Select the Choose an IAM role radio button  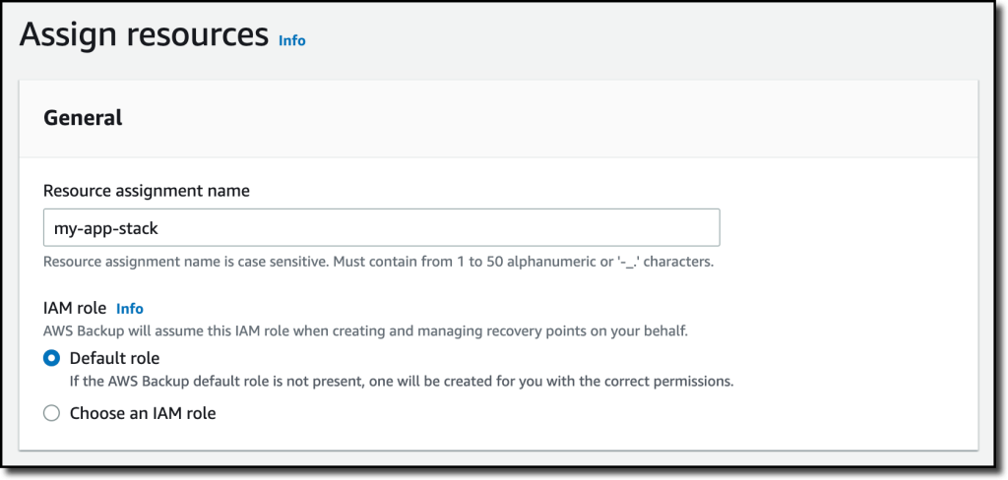click(51, 413)
